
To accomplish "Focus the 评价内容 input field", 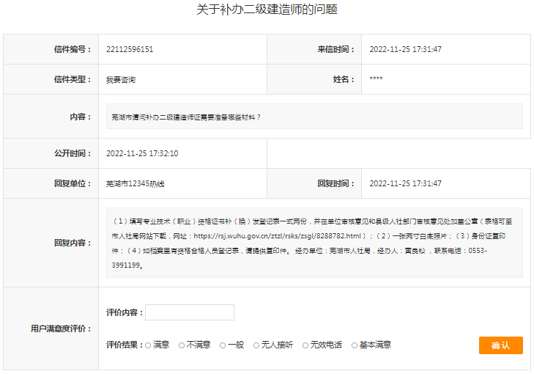I will [190, 312].
